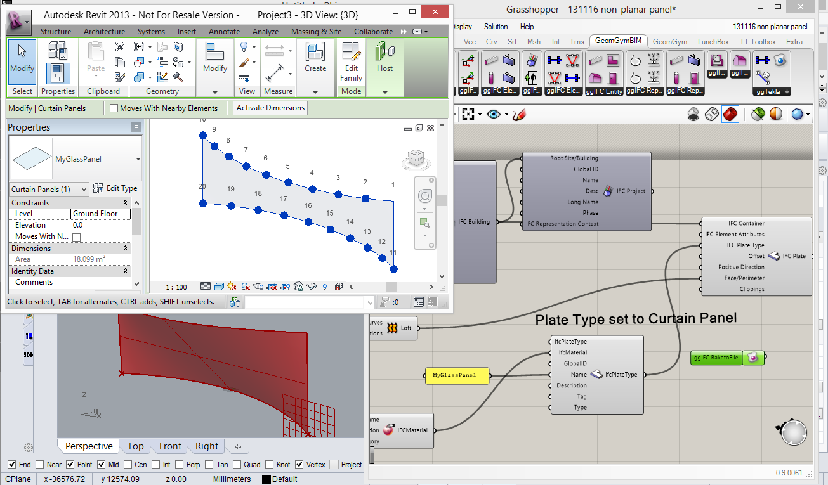828x485 pixels.
Task: Open the MyGlassPanel type selector dropdown
Action: point(138,159)
